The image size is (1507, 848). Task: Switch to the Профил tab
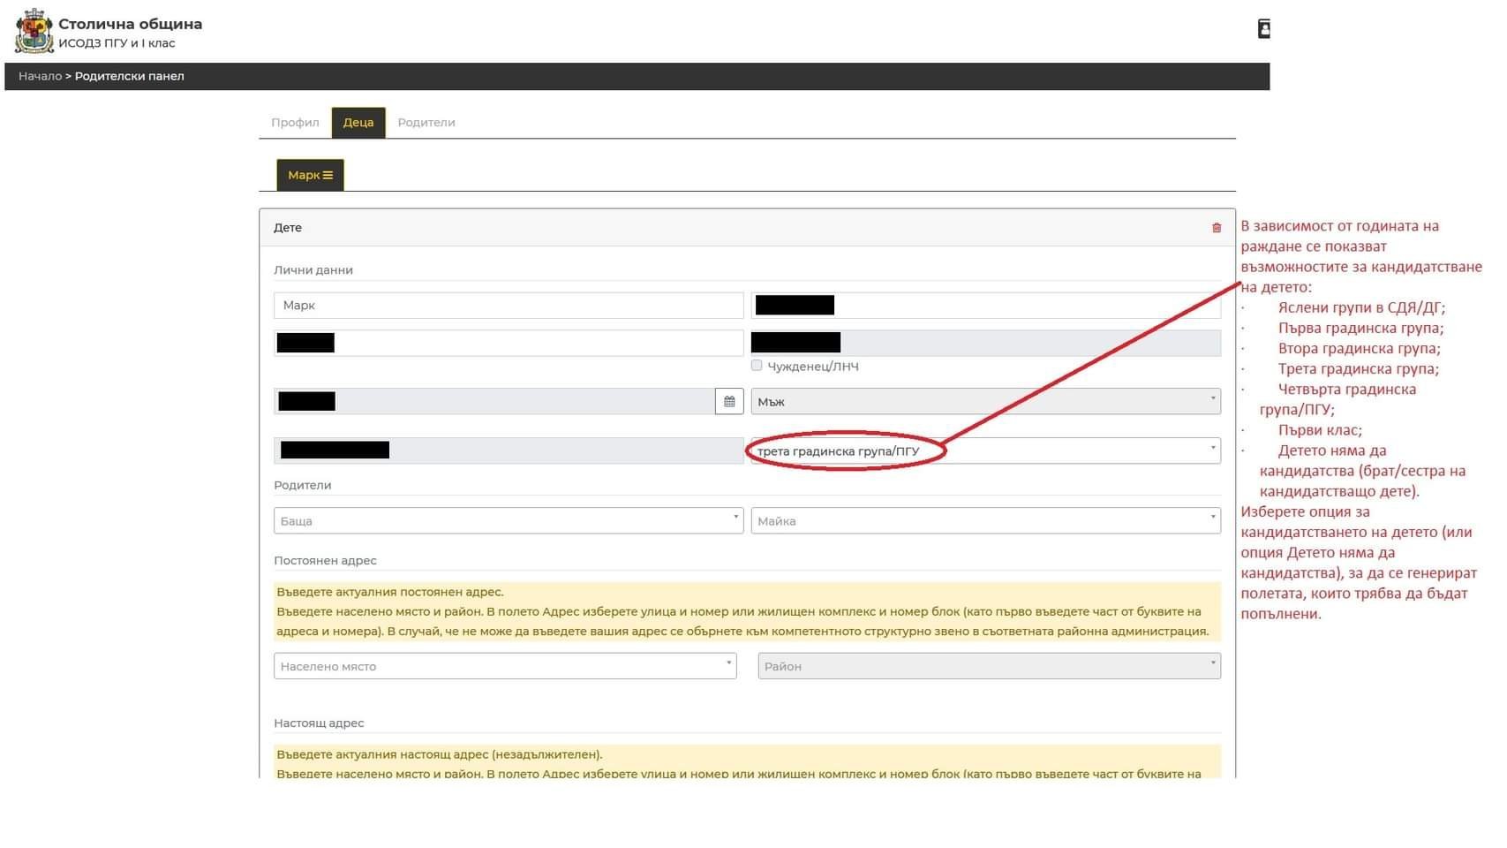pyautogui.click(x=295, y=123)
